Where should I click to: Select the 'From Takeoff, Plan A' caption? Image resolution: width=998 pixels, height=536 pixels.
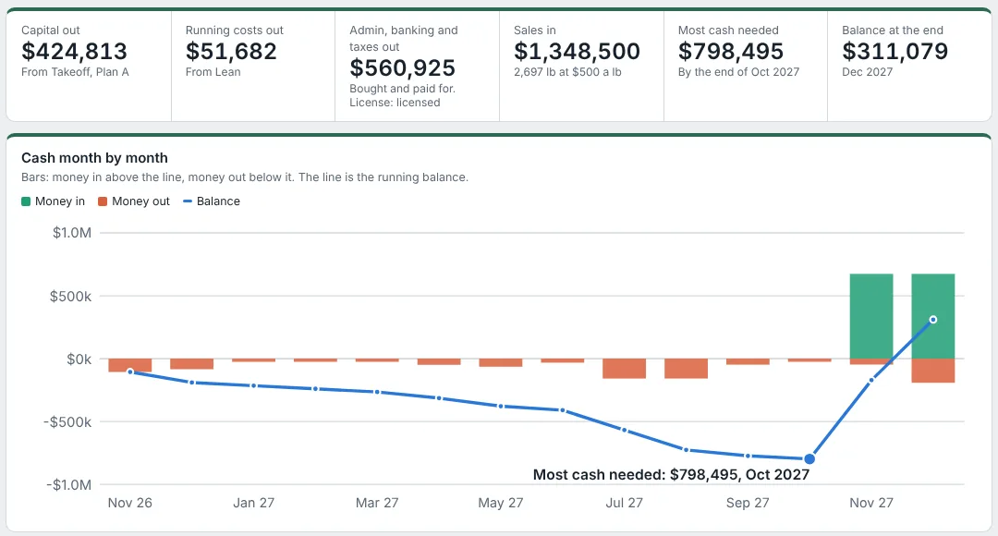click(75, 72)
